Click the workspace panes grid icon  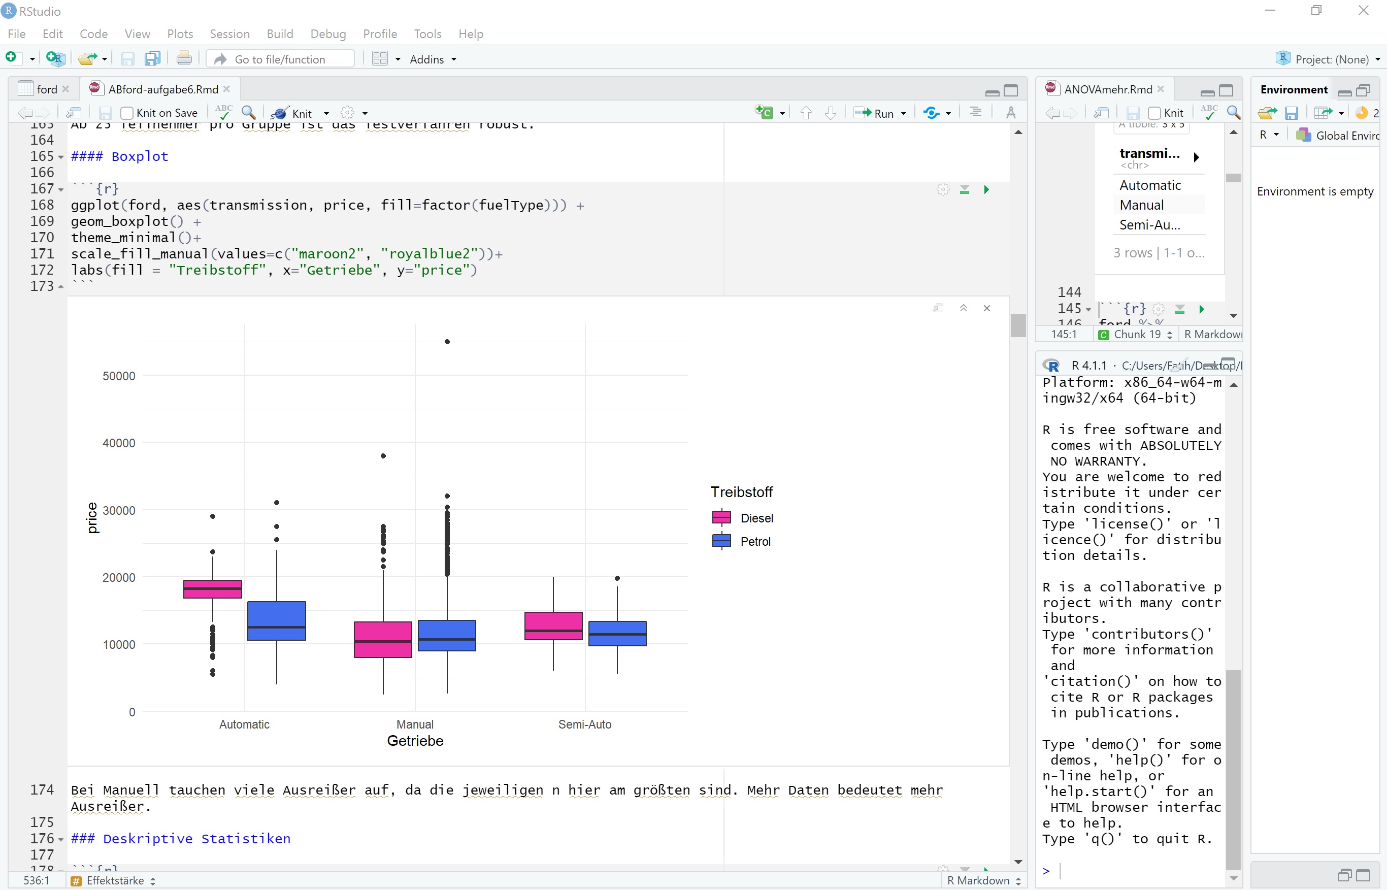click(x=380, y=58)
